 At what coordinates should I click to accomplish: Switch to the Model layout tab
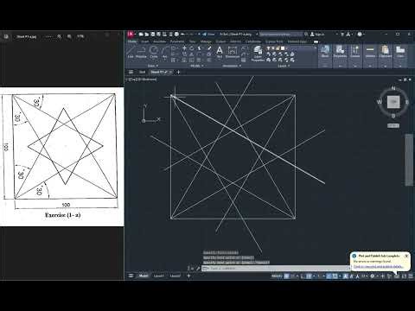point(144,276)
